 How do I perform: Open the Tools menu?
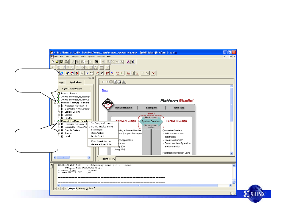(83, 56)
